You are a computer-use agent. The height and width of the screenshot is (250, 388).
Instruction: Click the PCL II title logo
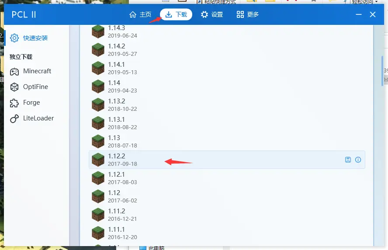[24, 14]
